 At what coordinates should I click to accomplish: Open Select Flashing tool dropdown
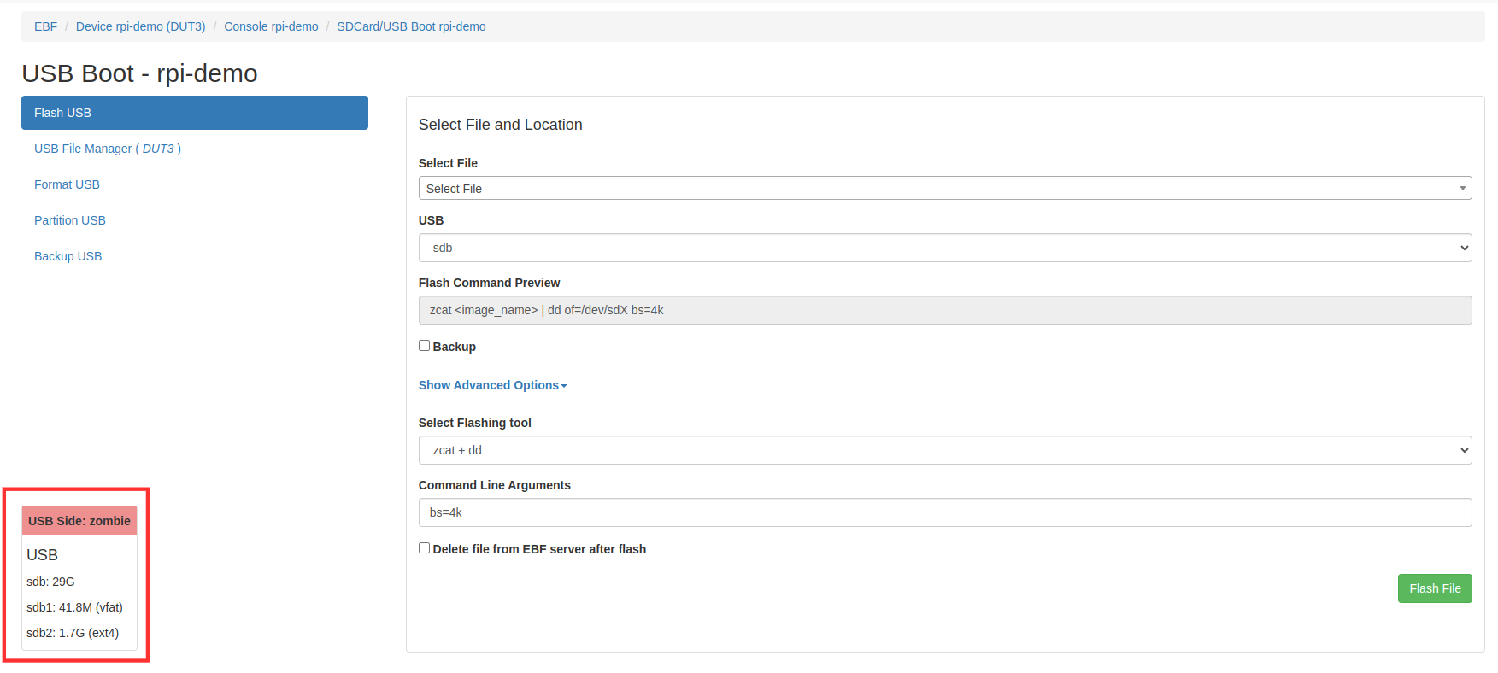tap(945, 450)
